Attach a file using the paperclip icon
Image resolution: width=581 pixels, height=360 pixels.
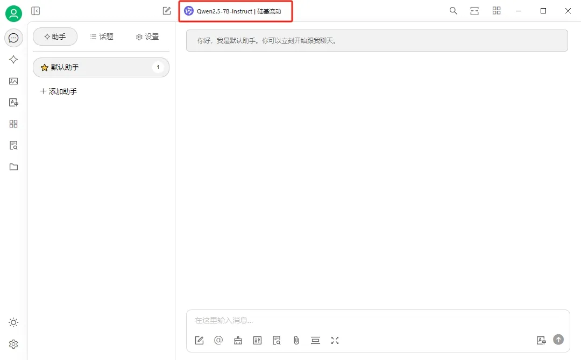click(x=296, y=340)
